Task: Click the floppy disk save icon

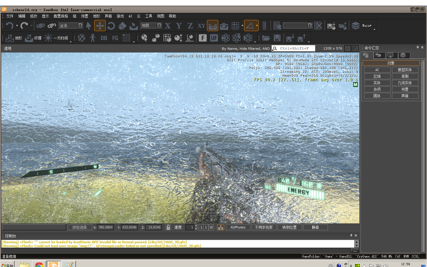Action: (277, 38)
